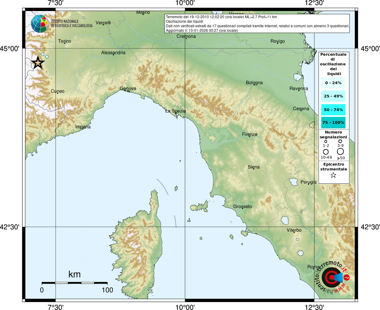Click the Bologna city label
The image size is (380, 310).
254,83
